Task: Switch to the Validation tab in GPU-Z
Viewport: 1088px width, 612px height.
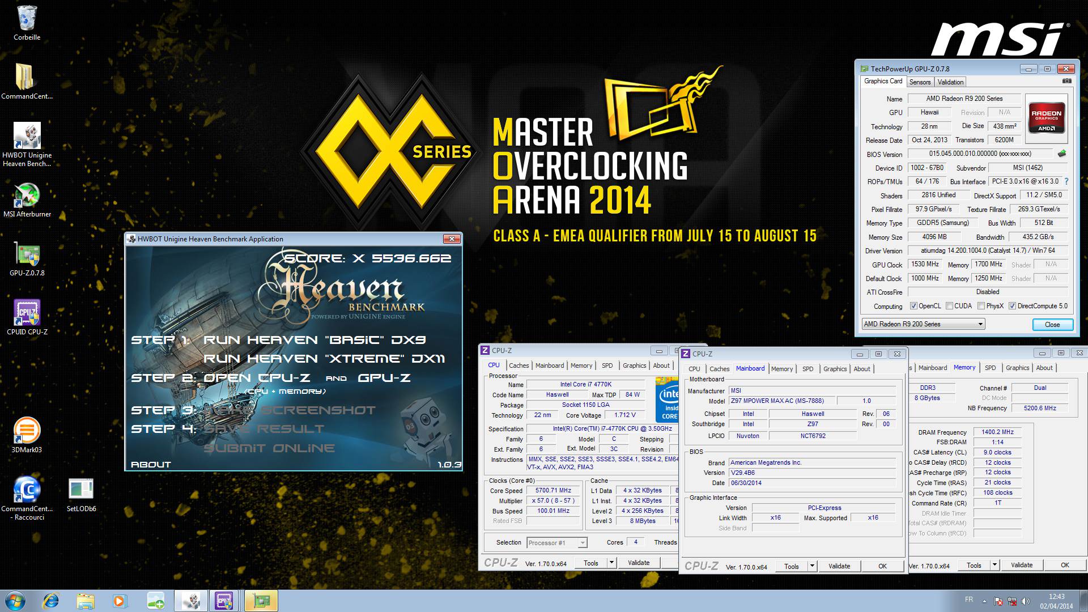Action: coord(950,82)
